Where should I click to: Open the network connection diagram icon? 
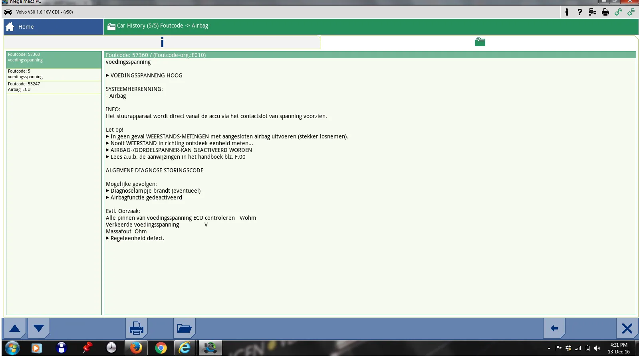point(592,12)
